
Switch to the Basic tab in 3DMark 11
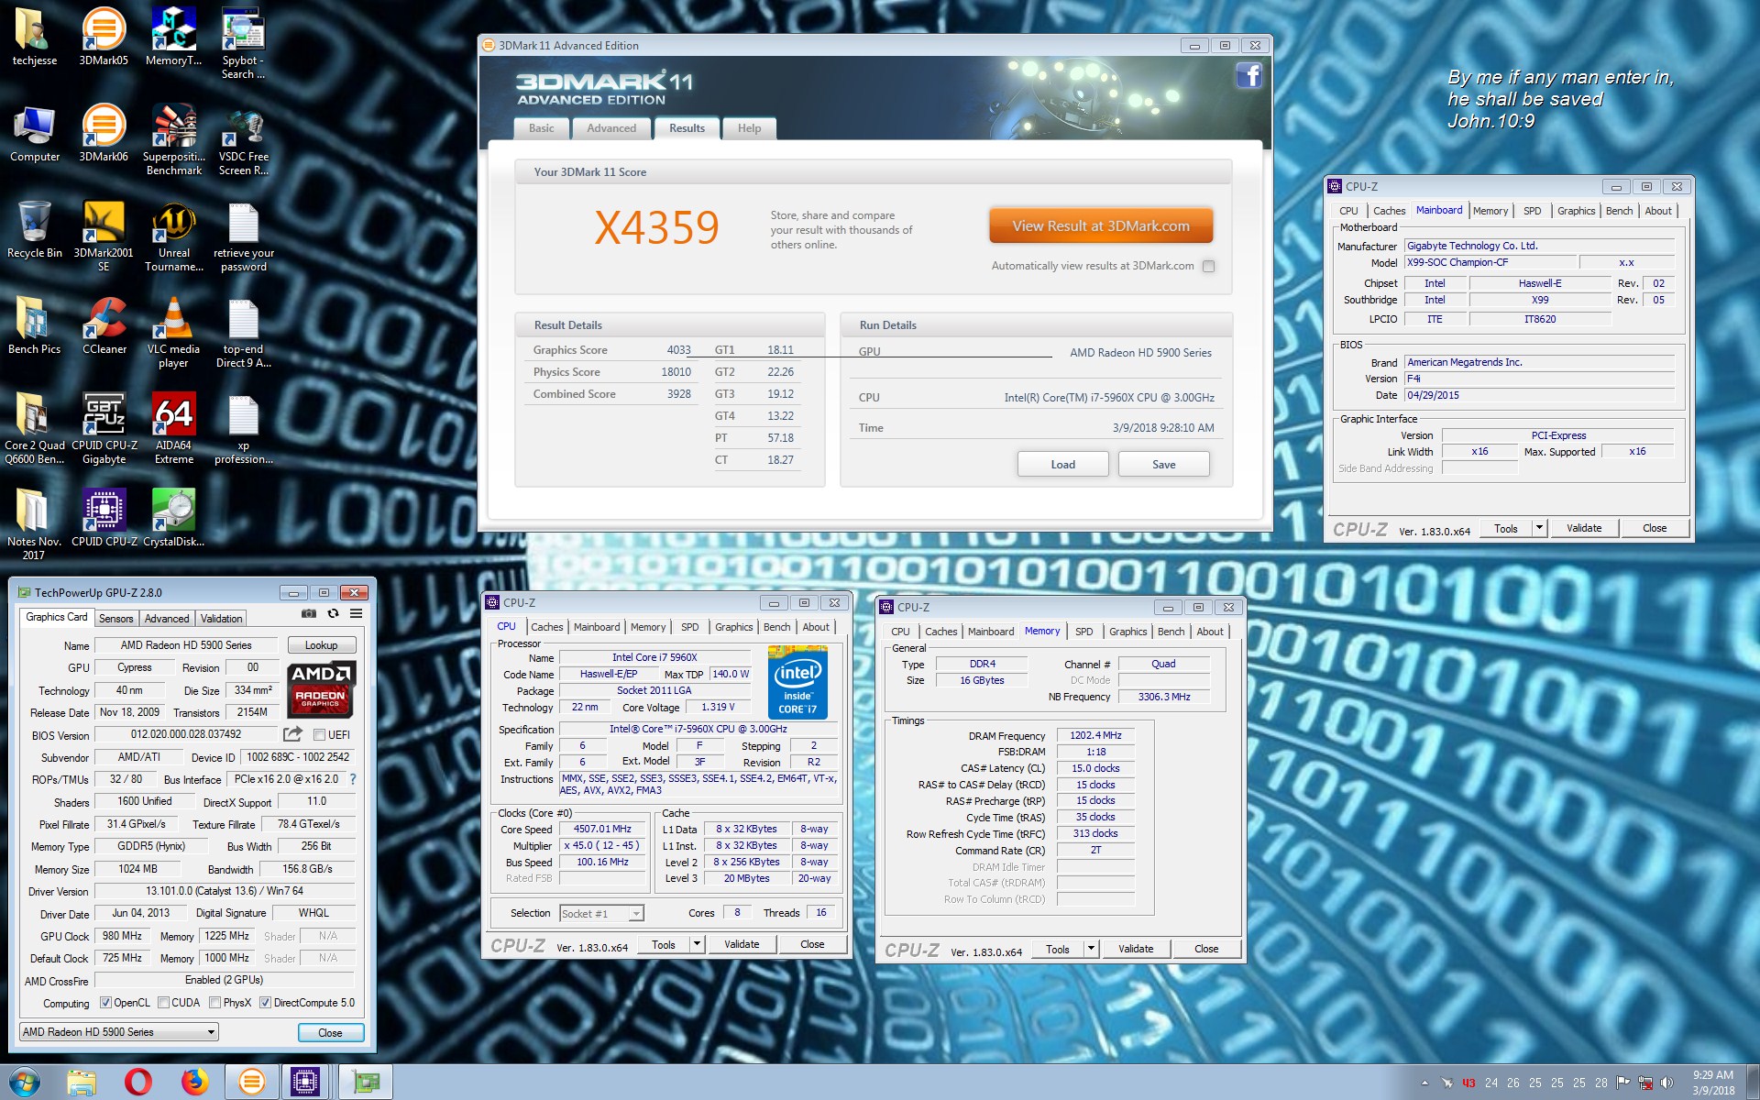point(541,128)
